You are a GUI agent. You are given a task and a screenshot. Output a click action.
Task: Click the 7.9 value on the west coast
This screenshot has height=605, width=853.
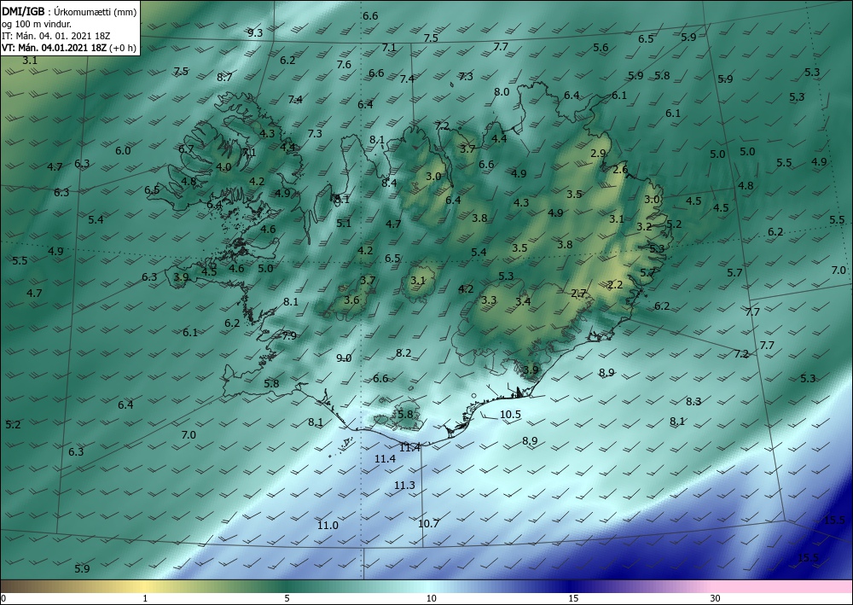[289, 335]
